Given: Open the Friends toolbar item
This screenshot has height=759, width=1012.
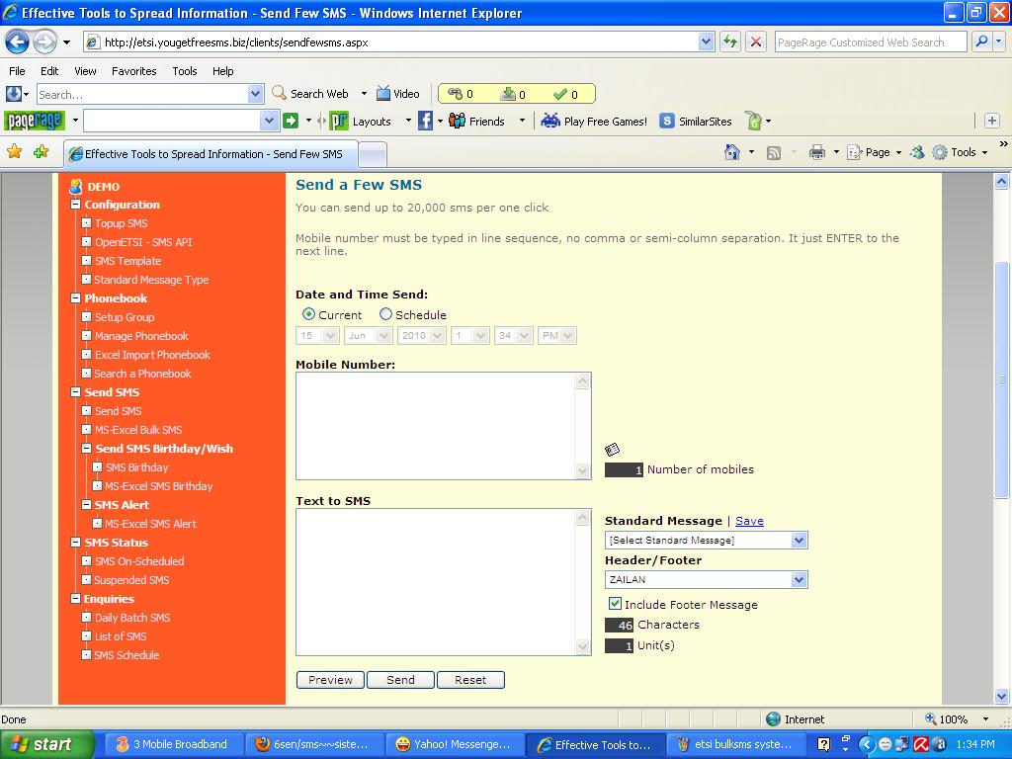Looking at the screenshot, I should [477, 122].
